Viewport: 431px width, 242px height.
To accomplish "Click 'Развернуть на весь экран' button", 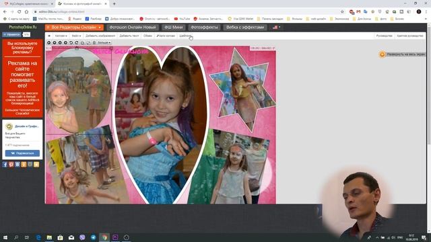I will point(403,54).
